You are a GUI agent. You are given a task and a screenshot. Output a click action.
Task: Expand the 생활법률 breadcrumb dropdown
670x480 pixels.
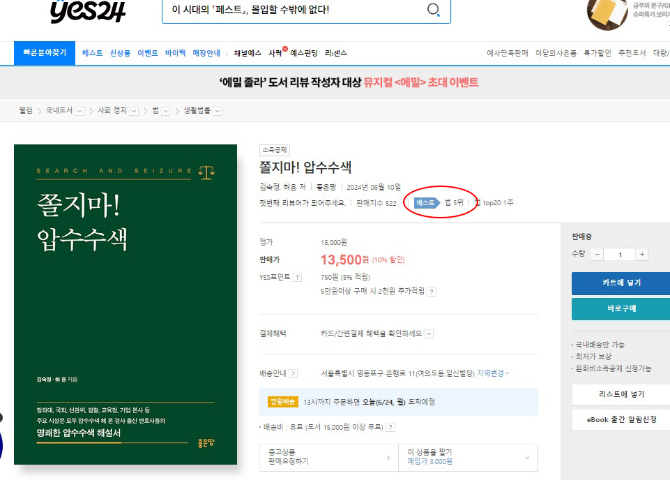pyautogui.click(x=218, y=111)
